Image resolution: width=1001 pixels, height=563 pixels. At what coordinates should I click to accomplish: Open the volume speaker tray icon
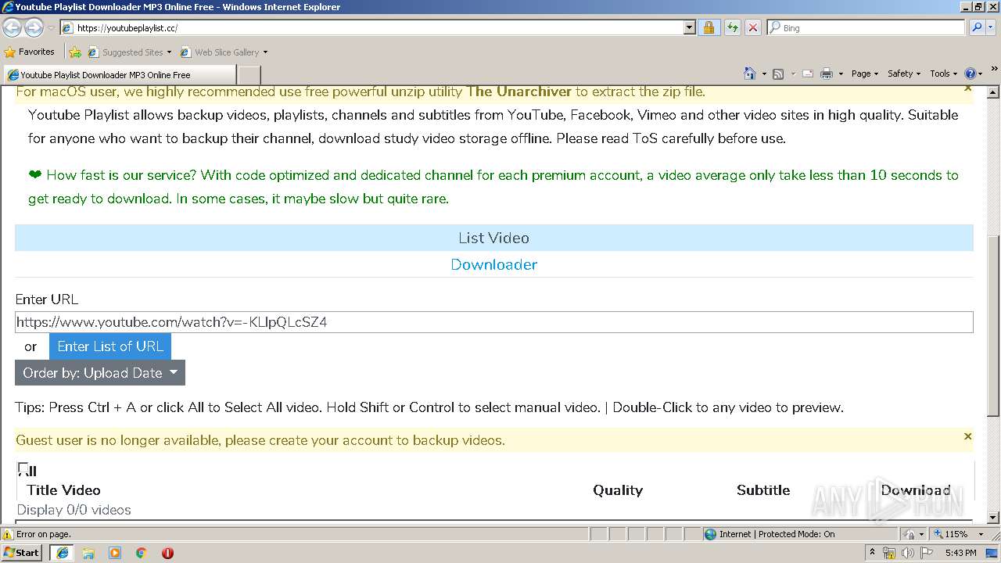click(x=908, y=553)
